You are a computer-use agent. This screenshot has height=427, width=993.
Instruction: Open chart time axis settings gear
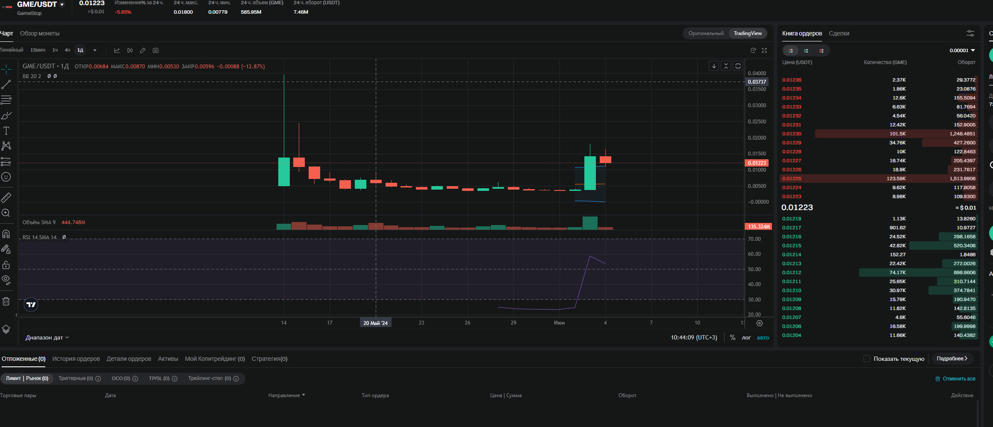tap(760, 323)
